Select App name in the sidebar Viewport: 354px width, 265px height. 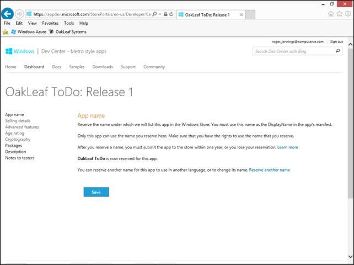click(15, 114)
